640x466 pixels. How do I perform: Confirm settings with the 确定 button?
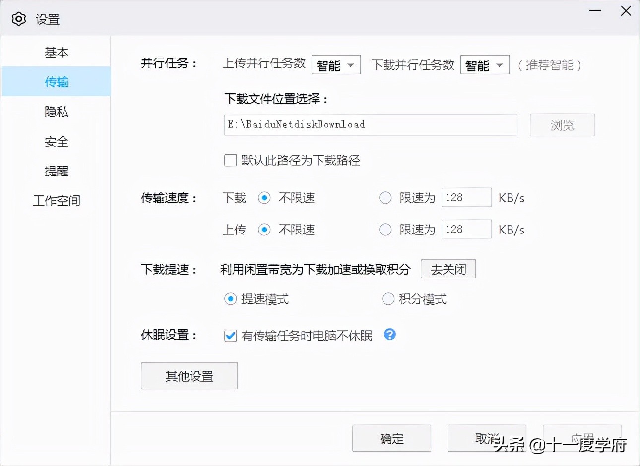pyautogui.click(x=391, y=438)
